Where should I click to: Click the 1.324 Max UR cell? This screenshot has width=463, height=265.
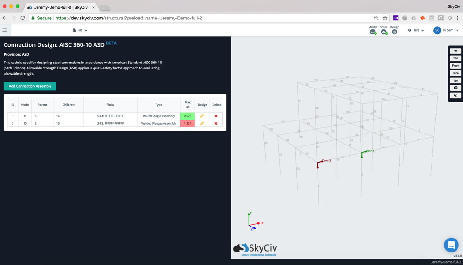pyautogui.click(x=188, y=123)
